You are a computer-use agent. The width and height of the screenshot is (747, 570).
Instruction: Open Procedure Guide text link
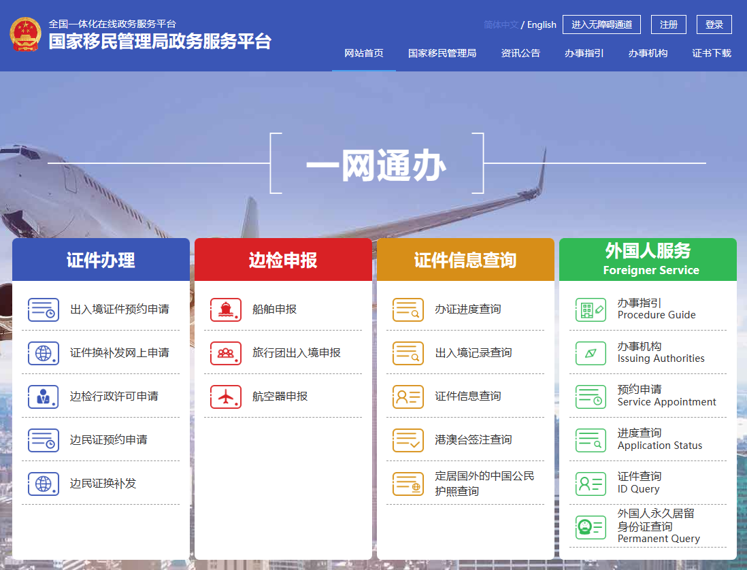[x=657, y=309]
